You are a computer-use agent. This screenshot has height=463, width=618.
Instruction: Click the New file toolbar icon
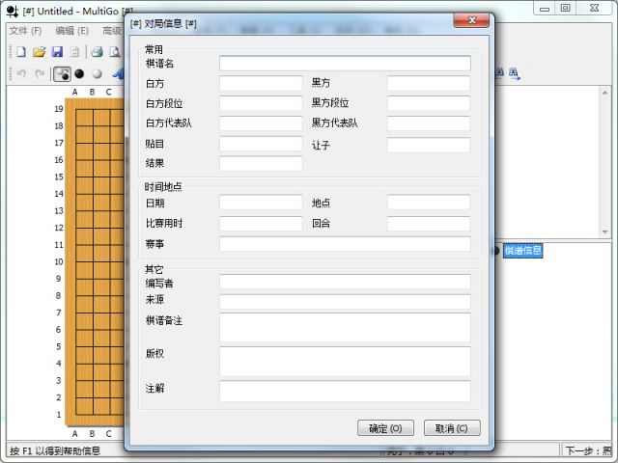tap(20, 51)
